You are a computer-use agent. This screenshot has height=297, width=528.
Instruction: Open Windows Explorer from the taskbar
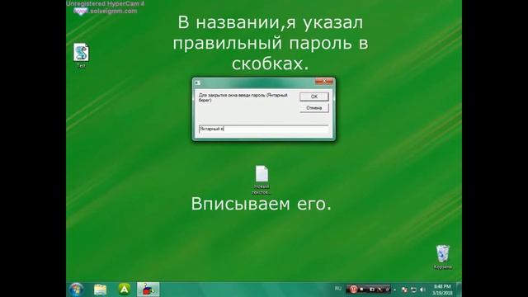click(101, 290)
